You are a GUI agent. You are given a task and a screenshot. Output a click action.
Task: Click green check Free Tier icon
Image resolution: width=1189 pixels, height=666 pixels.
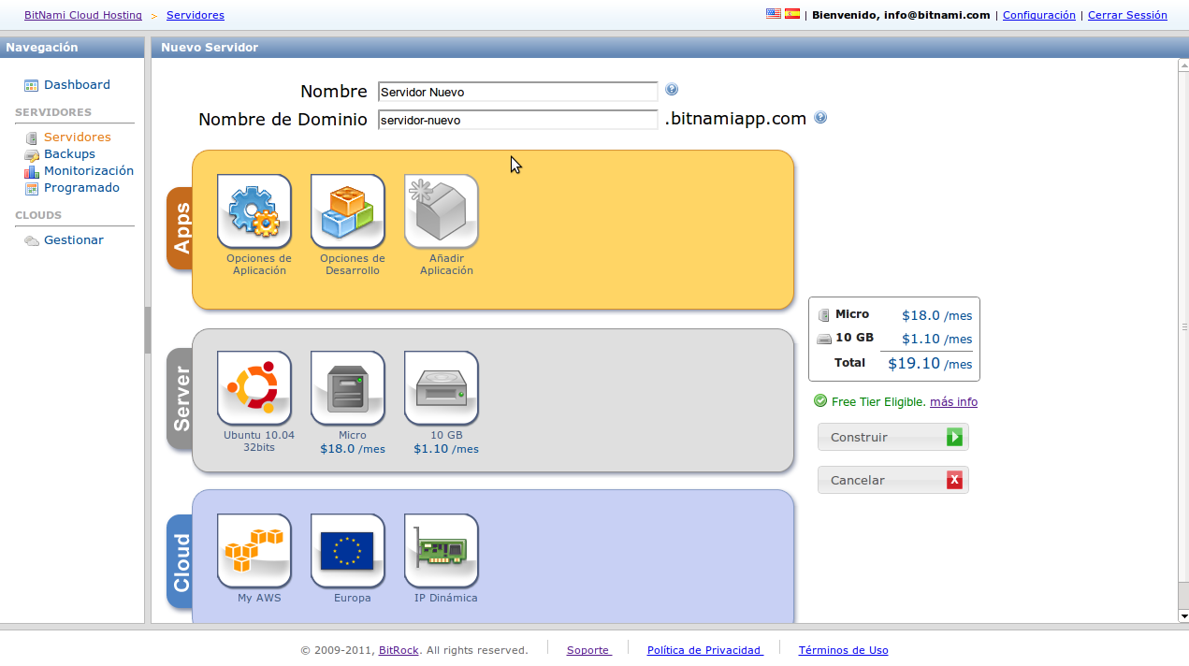pos(820,400)
